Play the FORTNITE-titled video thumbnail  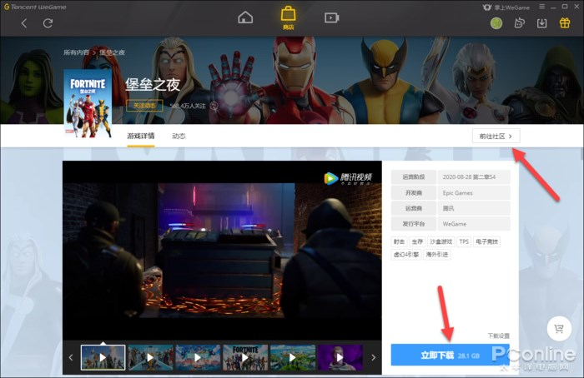(245, 357)
